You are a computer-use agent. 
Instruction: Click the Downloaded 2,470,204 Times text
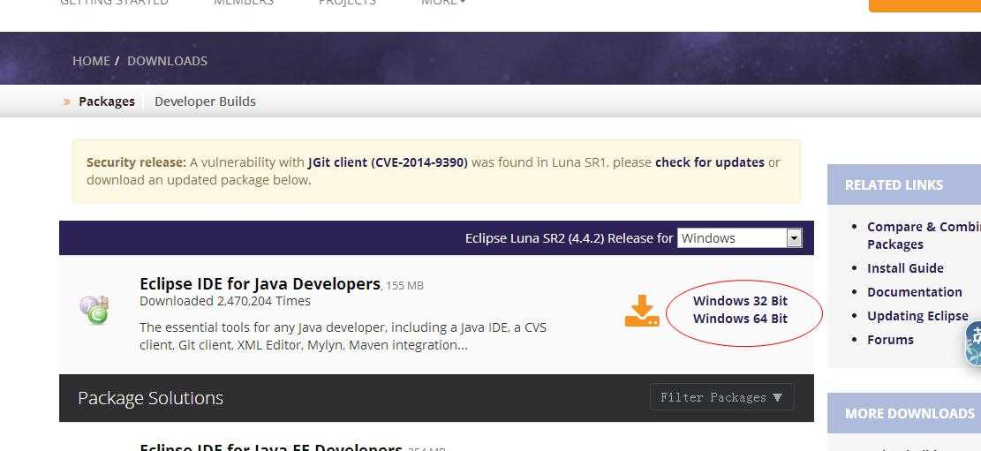pos(225,301)
